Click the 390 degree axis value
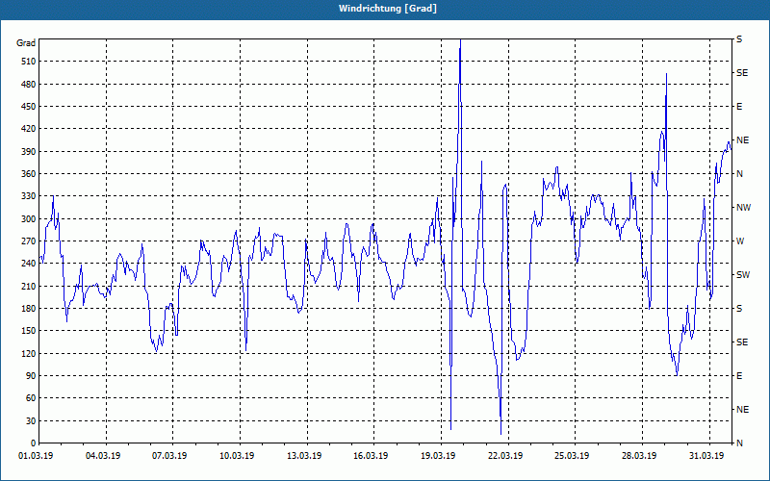Viewport: 770px width, 481px height. tap(29, 152)
